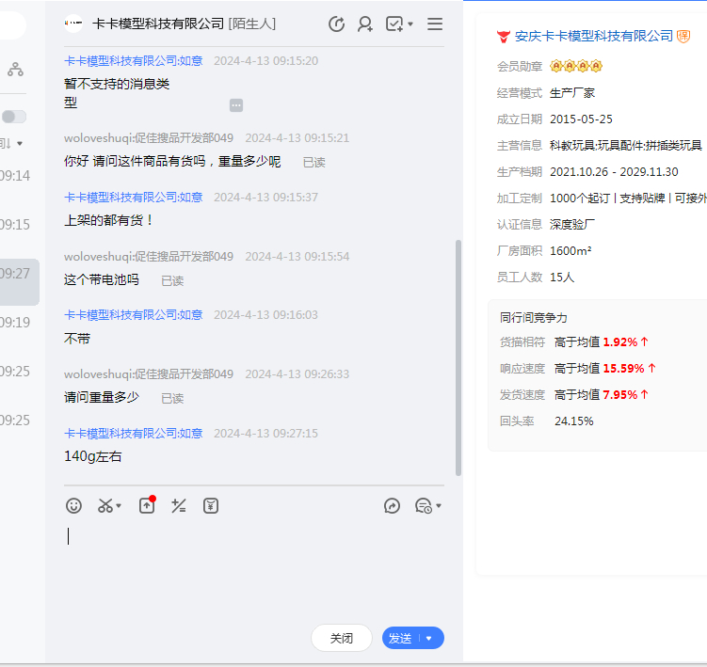707x667 pixels.
Task: Open the chat history clock dropdown
Action: click(428, 506)
